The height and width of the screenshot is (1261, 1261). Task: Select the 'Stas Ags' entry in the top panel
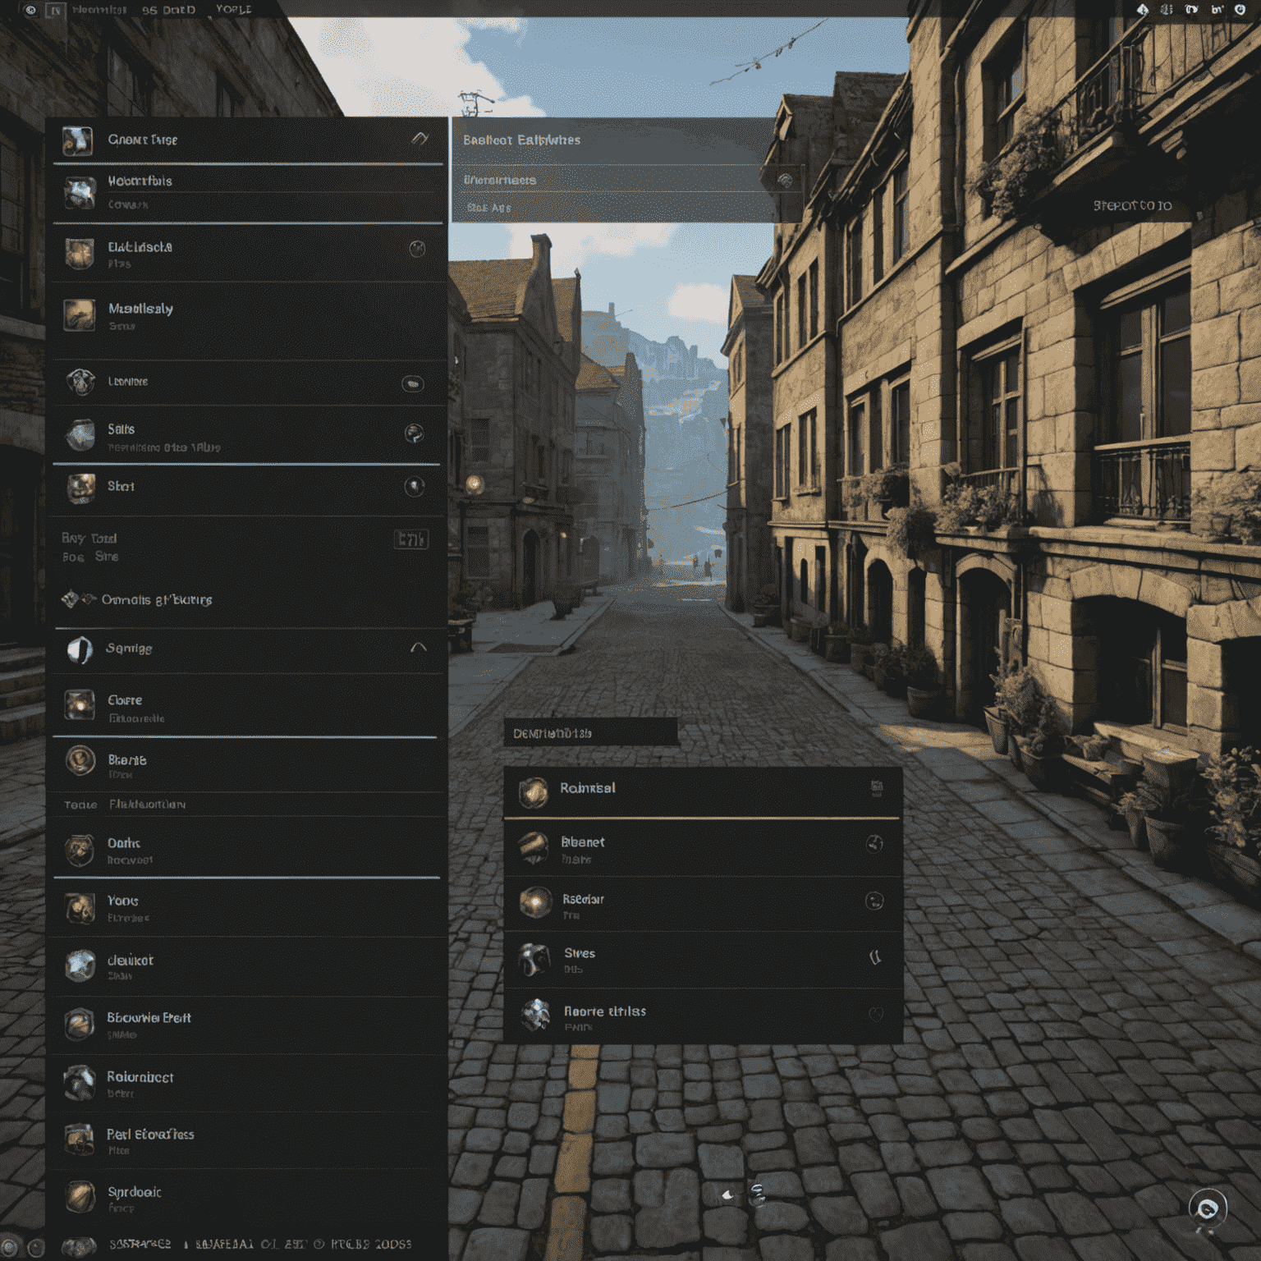point(489,208)
